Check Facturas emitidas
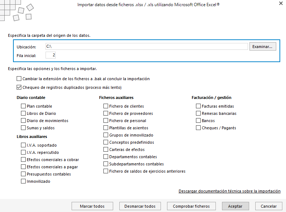Viewport: 286px width, 212px height. (x=198, y=106)
